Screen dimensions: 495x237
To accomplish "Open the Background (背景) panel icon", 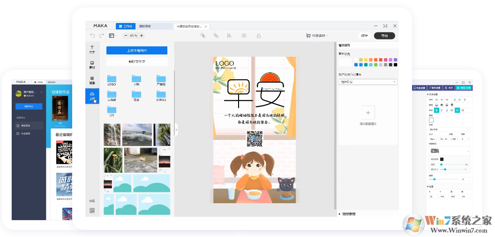I will coord(92,80).
